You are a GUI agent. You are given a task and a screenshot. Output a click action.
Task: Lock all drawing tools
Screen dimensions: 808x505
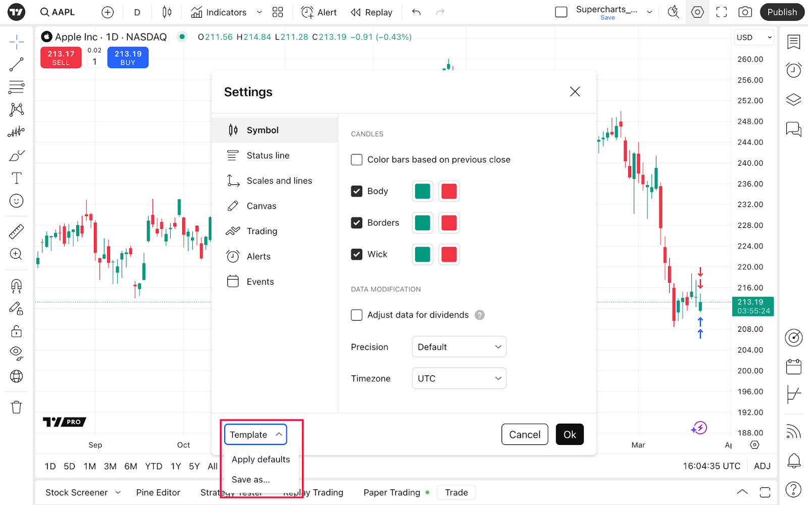click(x=17, y=331)
